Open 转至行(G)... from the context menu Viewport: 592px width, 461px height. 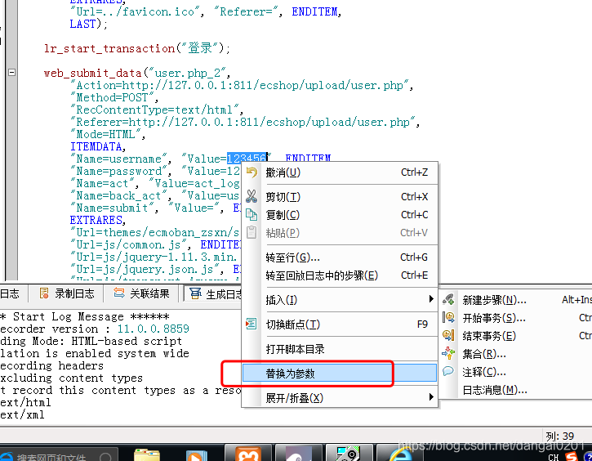pos(340,257)
